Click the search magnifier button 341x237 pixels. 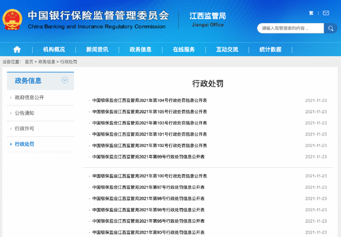(331, 28)
